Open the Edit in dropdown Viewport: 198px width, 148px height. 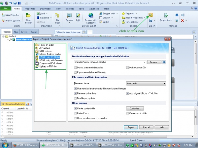pyautogui.click(x=111, y=22)
